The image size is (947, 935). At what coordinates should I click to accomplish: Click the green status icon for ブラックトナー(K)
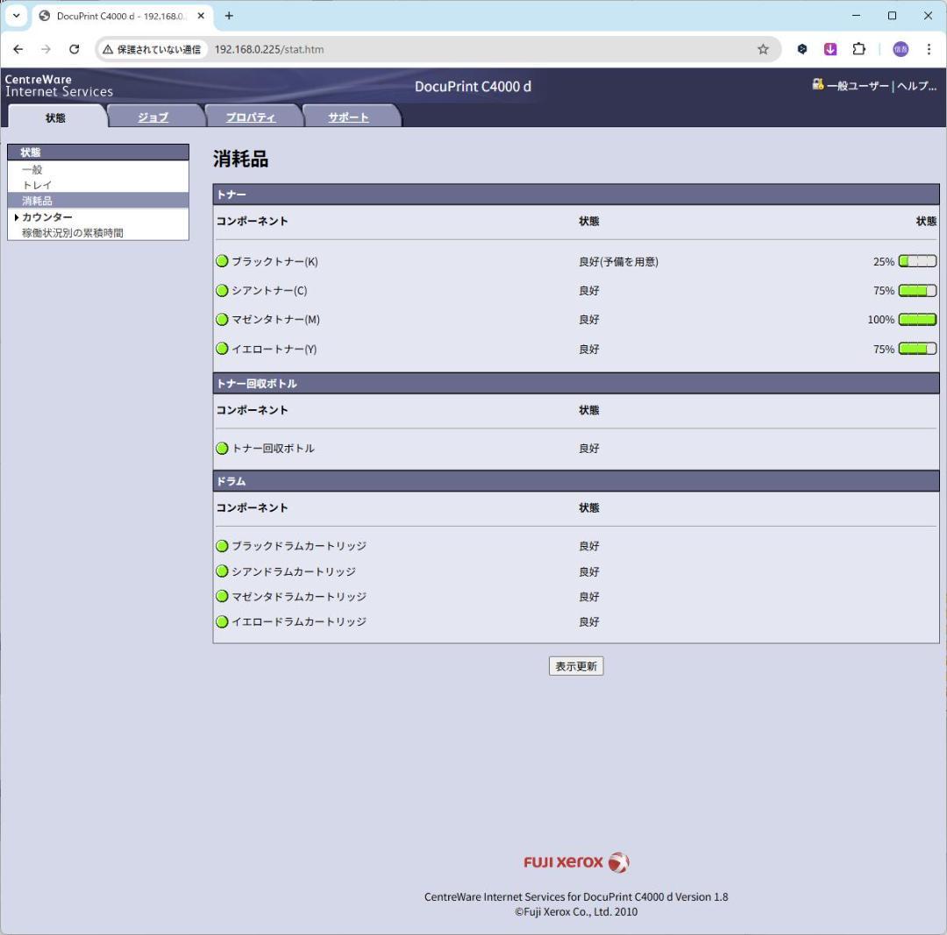222,261
